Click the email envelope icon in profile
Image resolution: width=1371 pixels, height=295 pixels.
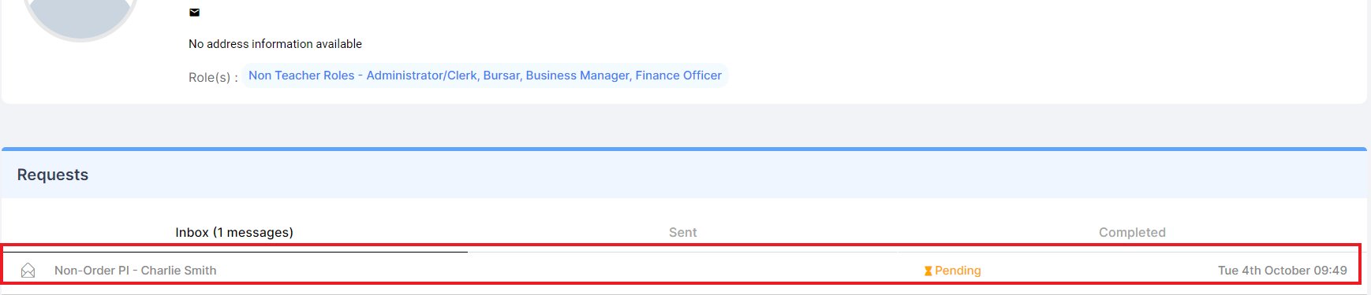click(194, 13)
